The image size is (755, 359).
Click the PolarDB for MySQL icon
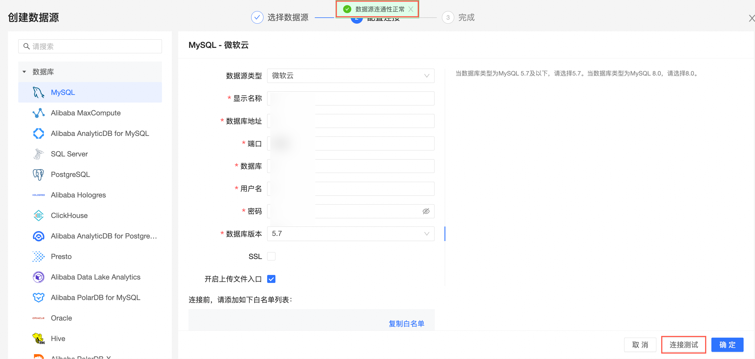38,297
